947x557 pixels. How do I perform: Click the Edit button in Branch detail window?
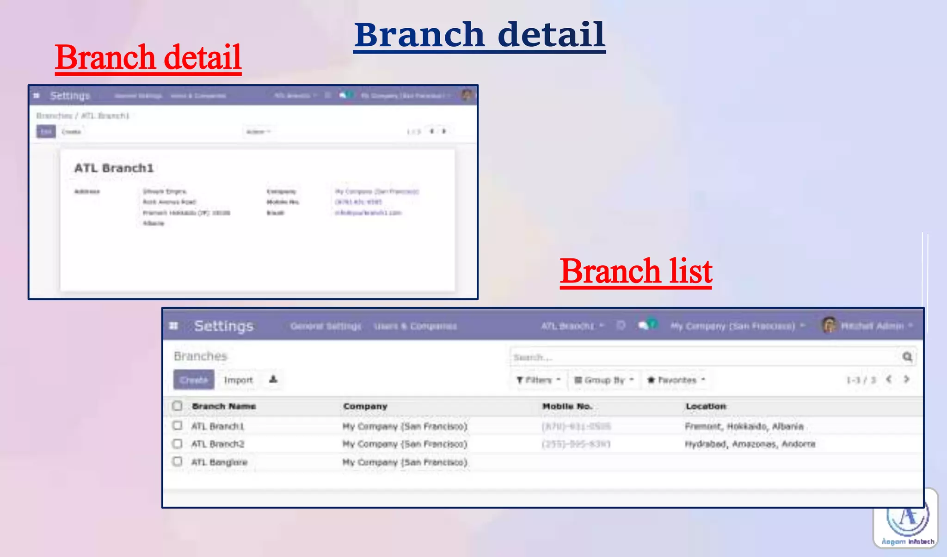pos(46,132)
